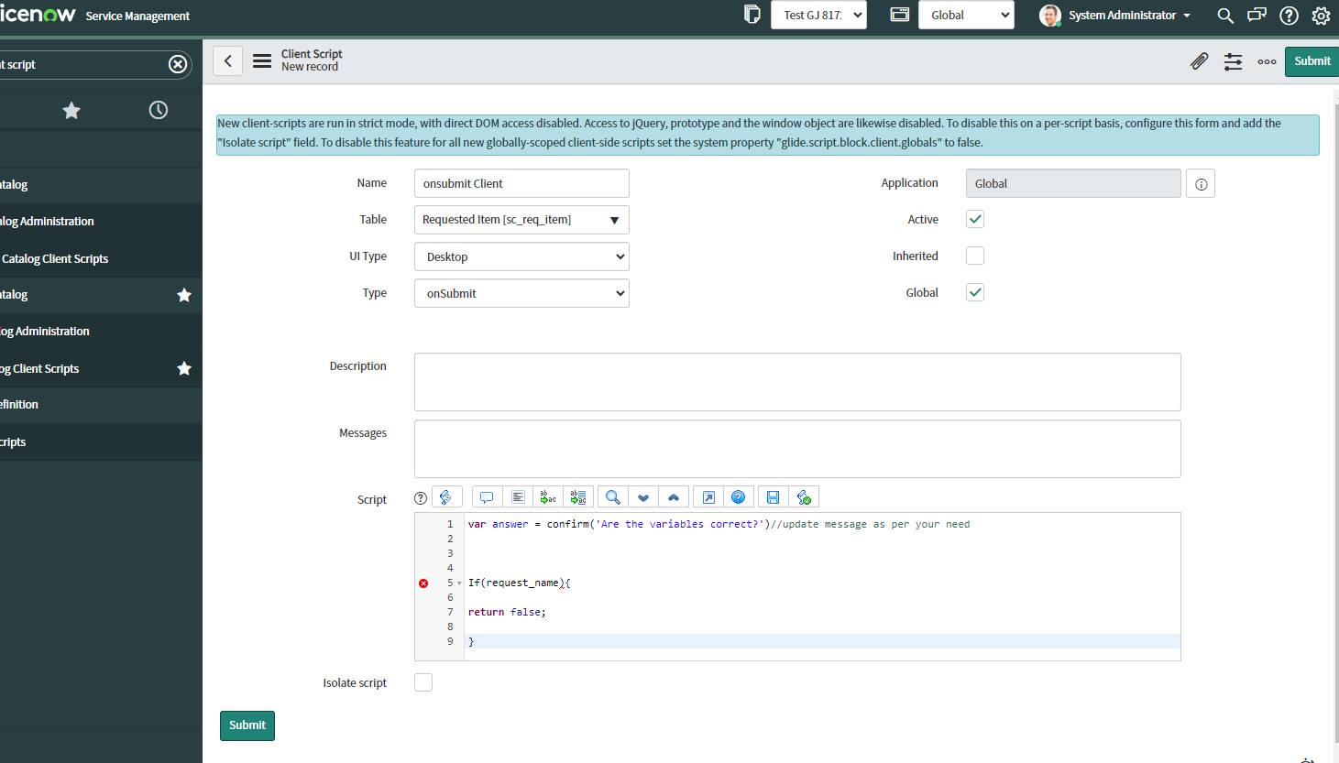Toggle the Active checkbox
The width and height of the screenshot is (1339, 763).
pos(975,220)
